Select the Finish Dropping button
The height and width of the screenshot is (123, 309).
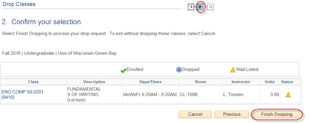tap(277, 114)
